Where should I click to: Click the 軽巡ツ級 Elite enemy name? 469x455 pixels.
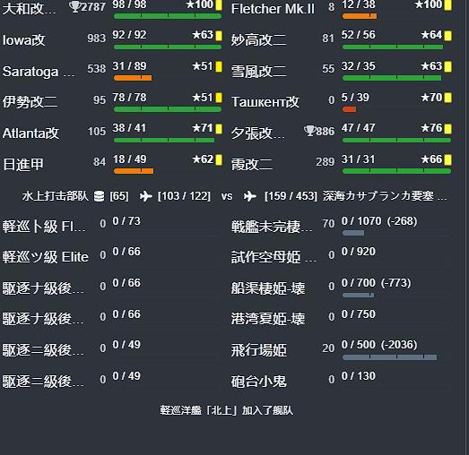(46, 257)
